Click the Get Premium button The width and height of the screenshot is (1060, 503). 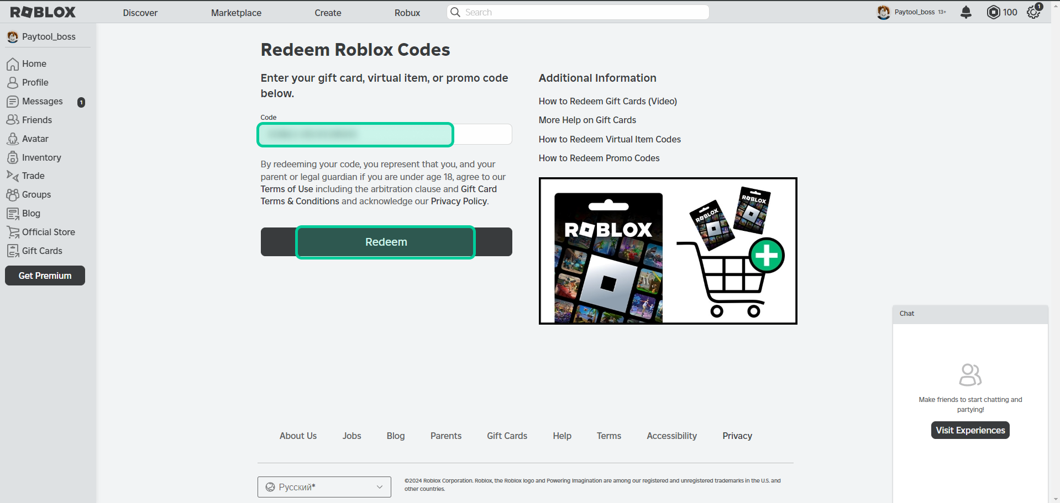point(45,276)
